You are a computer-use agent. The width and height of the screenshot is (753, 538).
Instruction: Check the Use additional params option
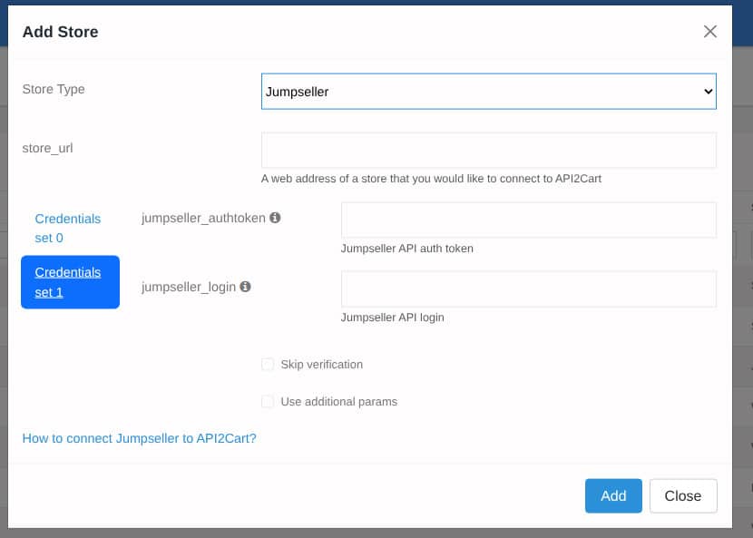pos(268,401)
